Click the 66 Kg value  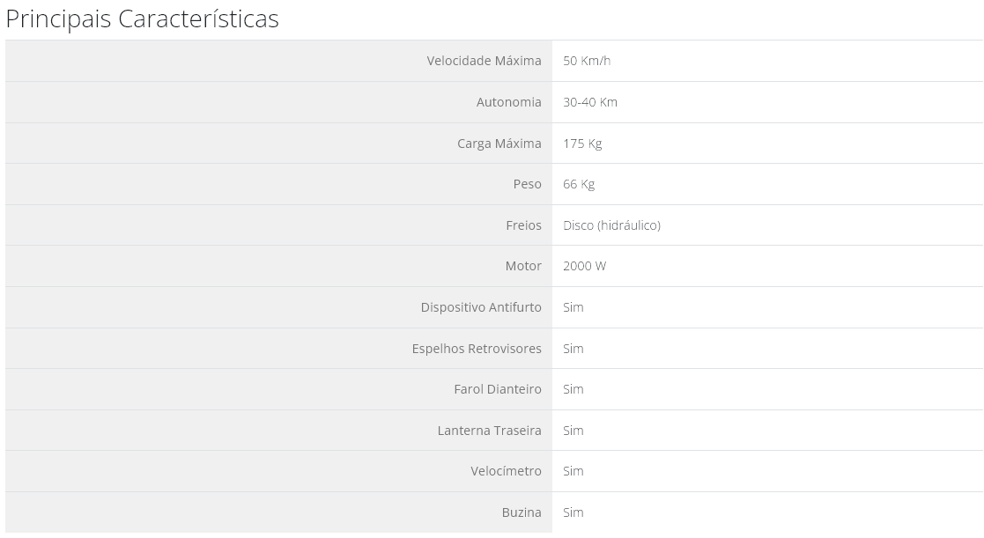pos(579,184)
